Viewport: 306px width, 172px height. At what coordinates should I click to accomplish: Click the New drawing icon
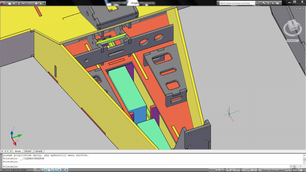coord(10,3)
